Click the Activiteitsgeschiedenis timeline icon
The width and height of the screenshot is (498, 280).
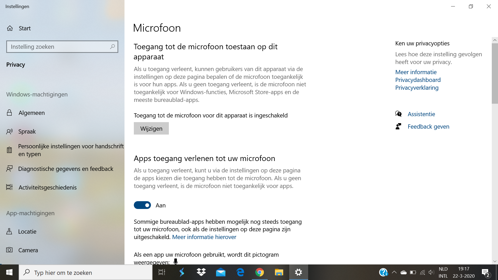pos(9,187)
